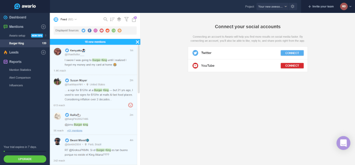Open Mention Statistics report

(20, 70)
